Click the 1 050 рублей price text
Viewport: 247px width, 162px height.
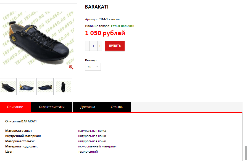coord(105,33)
